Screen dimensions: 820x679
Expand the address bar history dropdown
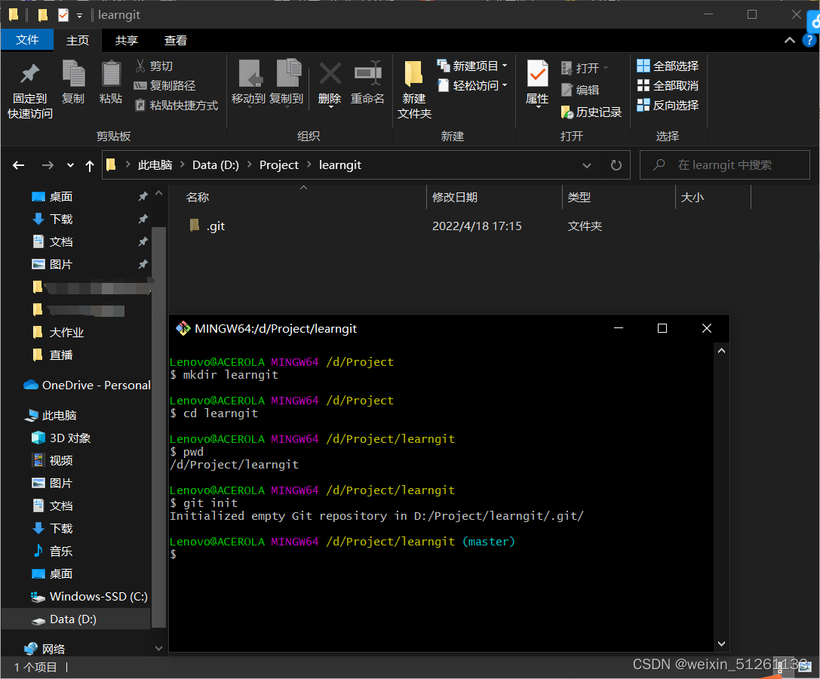(x=587, y=165)
